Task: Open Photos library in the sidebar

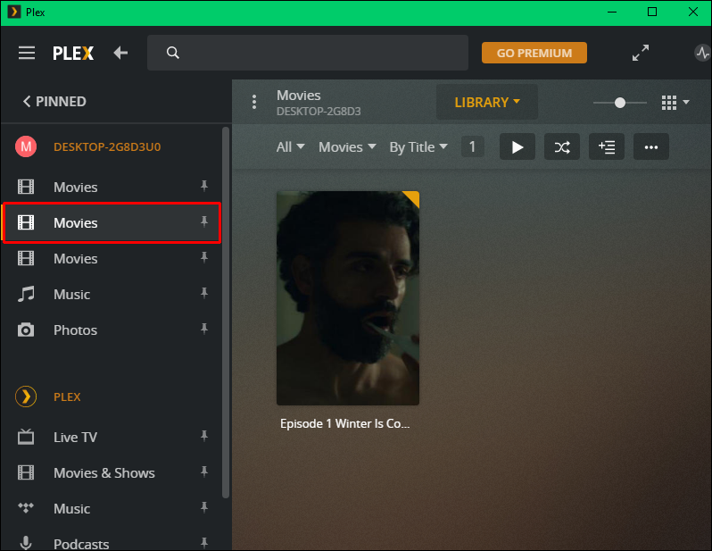Action: pyautogui.click(x=75, y=330)
